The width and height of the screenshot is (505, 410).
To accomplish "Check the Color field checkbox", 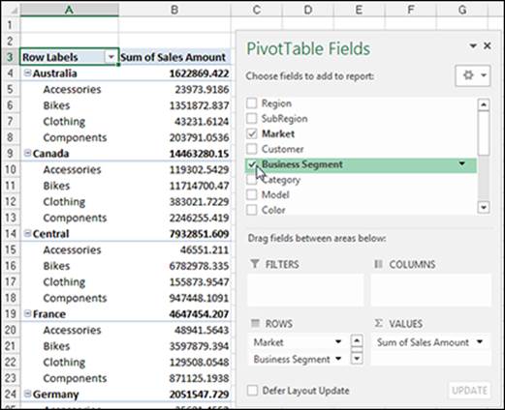I will pyautogui.click(x=252, y=210).
